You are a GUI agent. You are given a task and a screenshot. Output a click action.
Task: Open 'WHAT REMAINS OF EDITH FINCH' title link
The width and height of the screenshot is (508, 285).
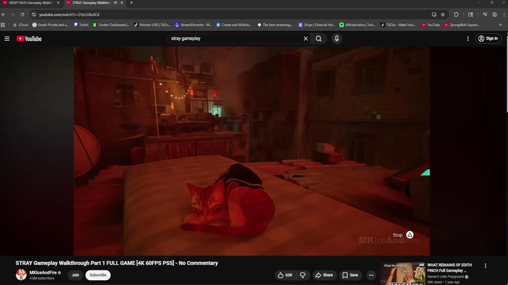pyautogui.click(x=450, y=268)
